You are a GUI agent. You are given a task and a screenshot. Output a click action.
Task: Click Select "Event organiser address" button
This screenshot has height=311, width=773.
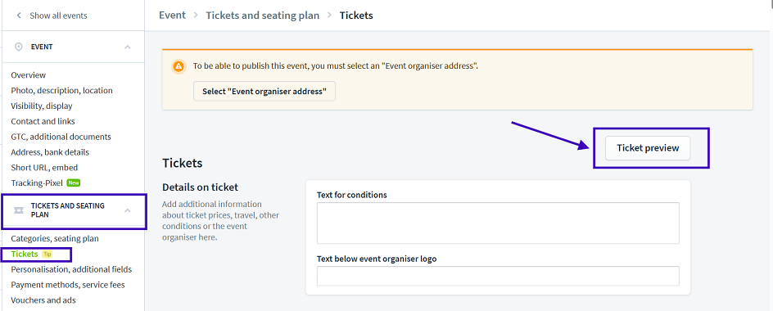(264, 91)
